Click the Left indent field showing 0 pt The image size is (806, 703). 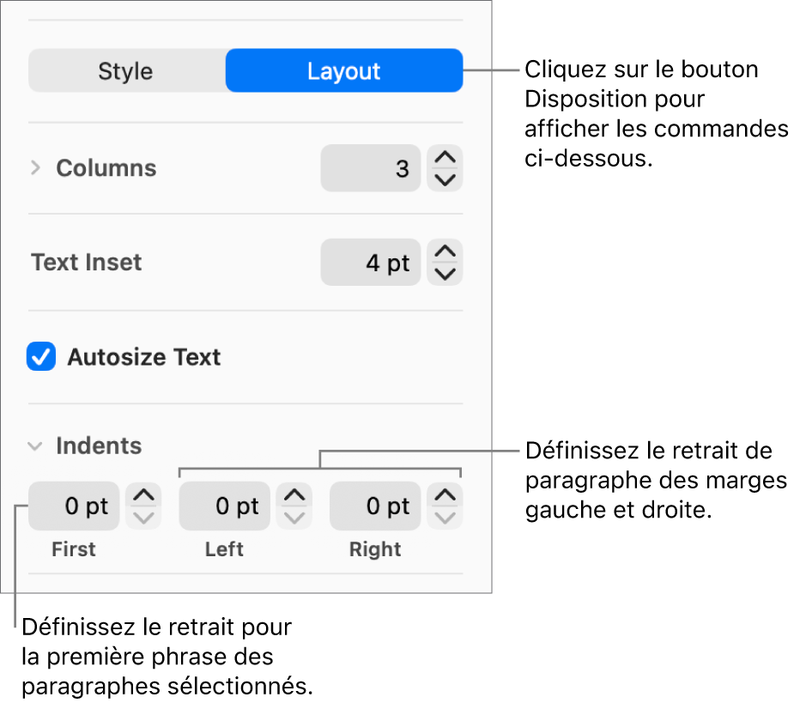pyautogui.click(x=224, y=506)
